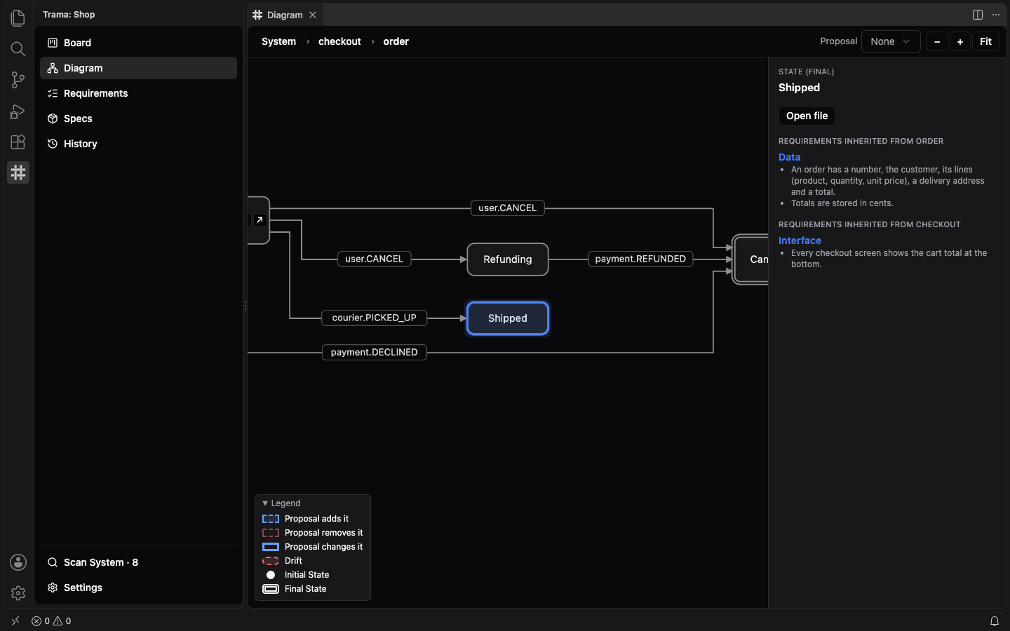Open the Run and Debug icon
The width and height of the screenshot is (1010, 631).
(x=18, y=111)
